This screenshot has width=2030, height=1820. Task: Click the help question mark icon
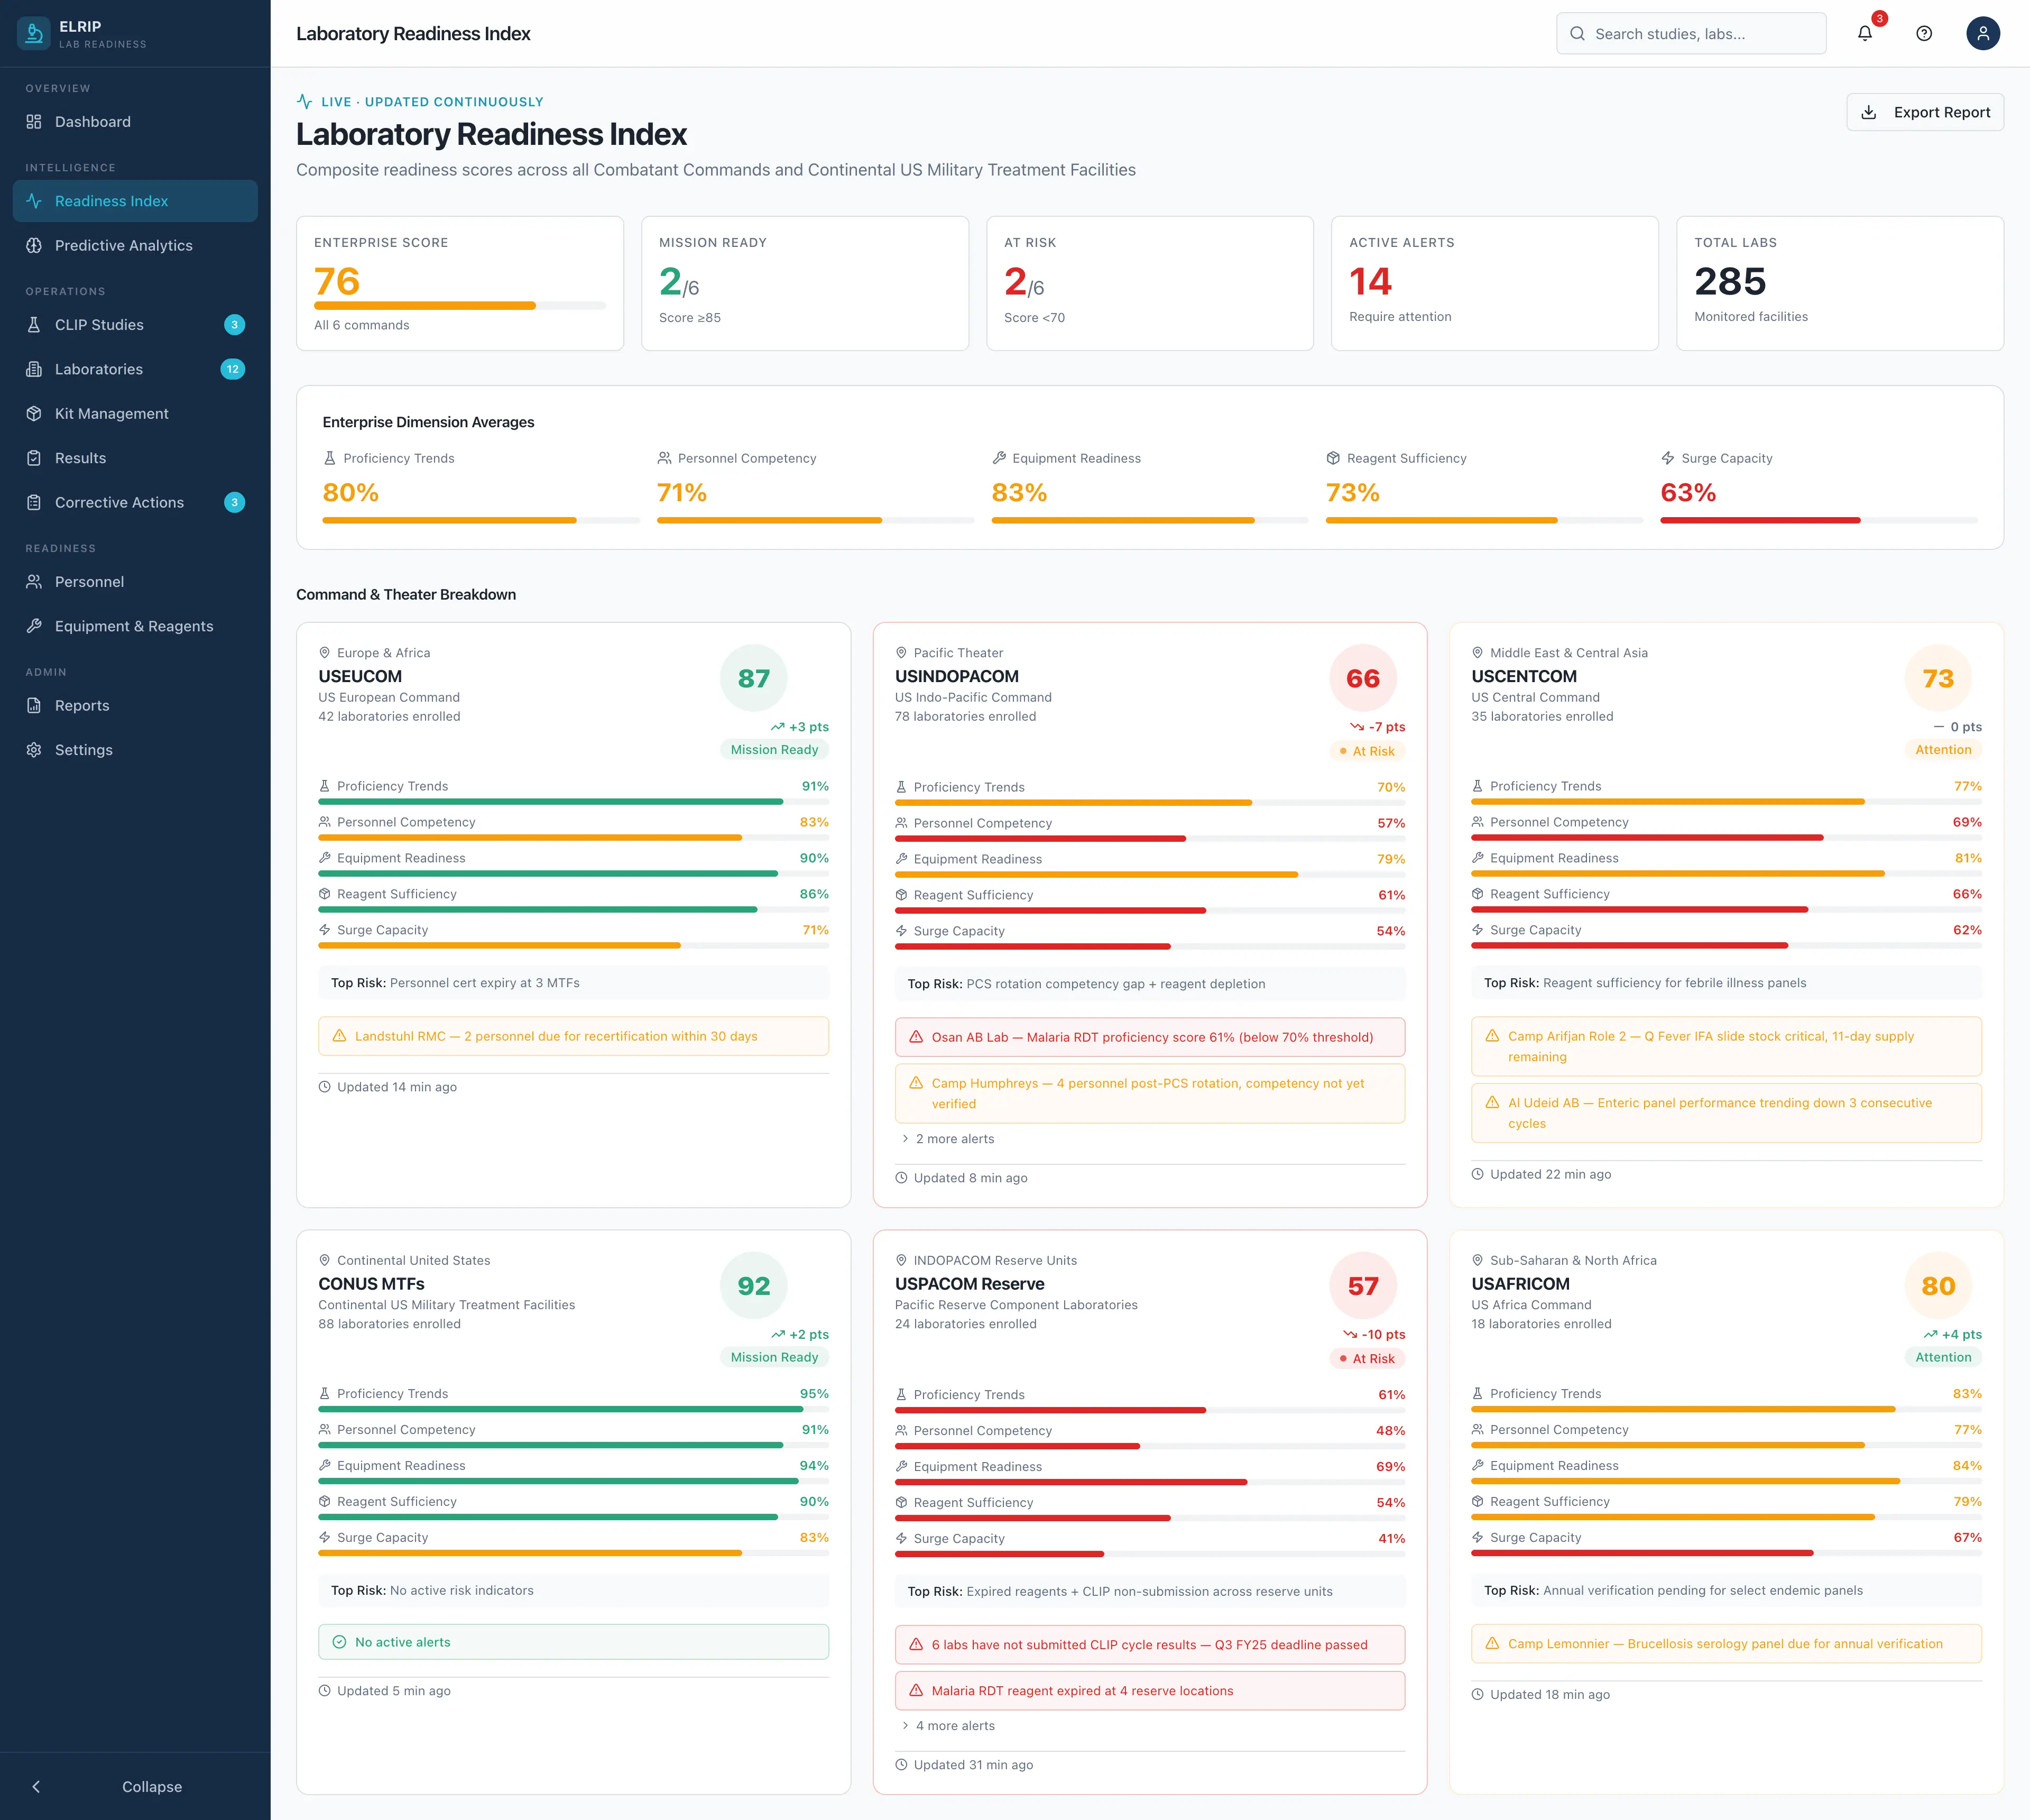(x=1924, y=33)
